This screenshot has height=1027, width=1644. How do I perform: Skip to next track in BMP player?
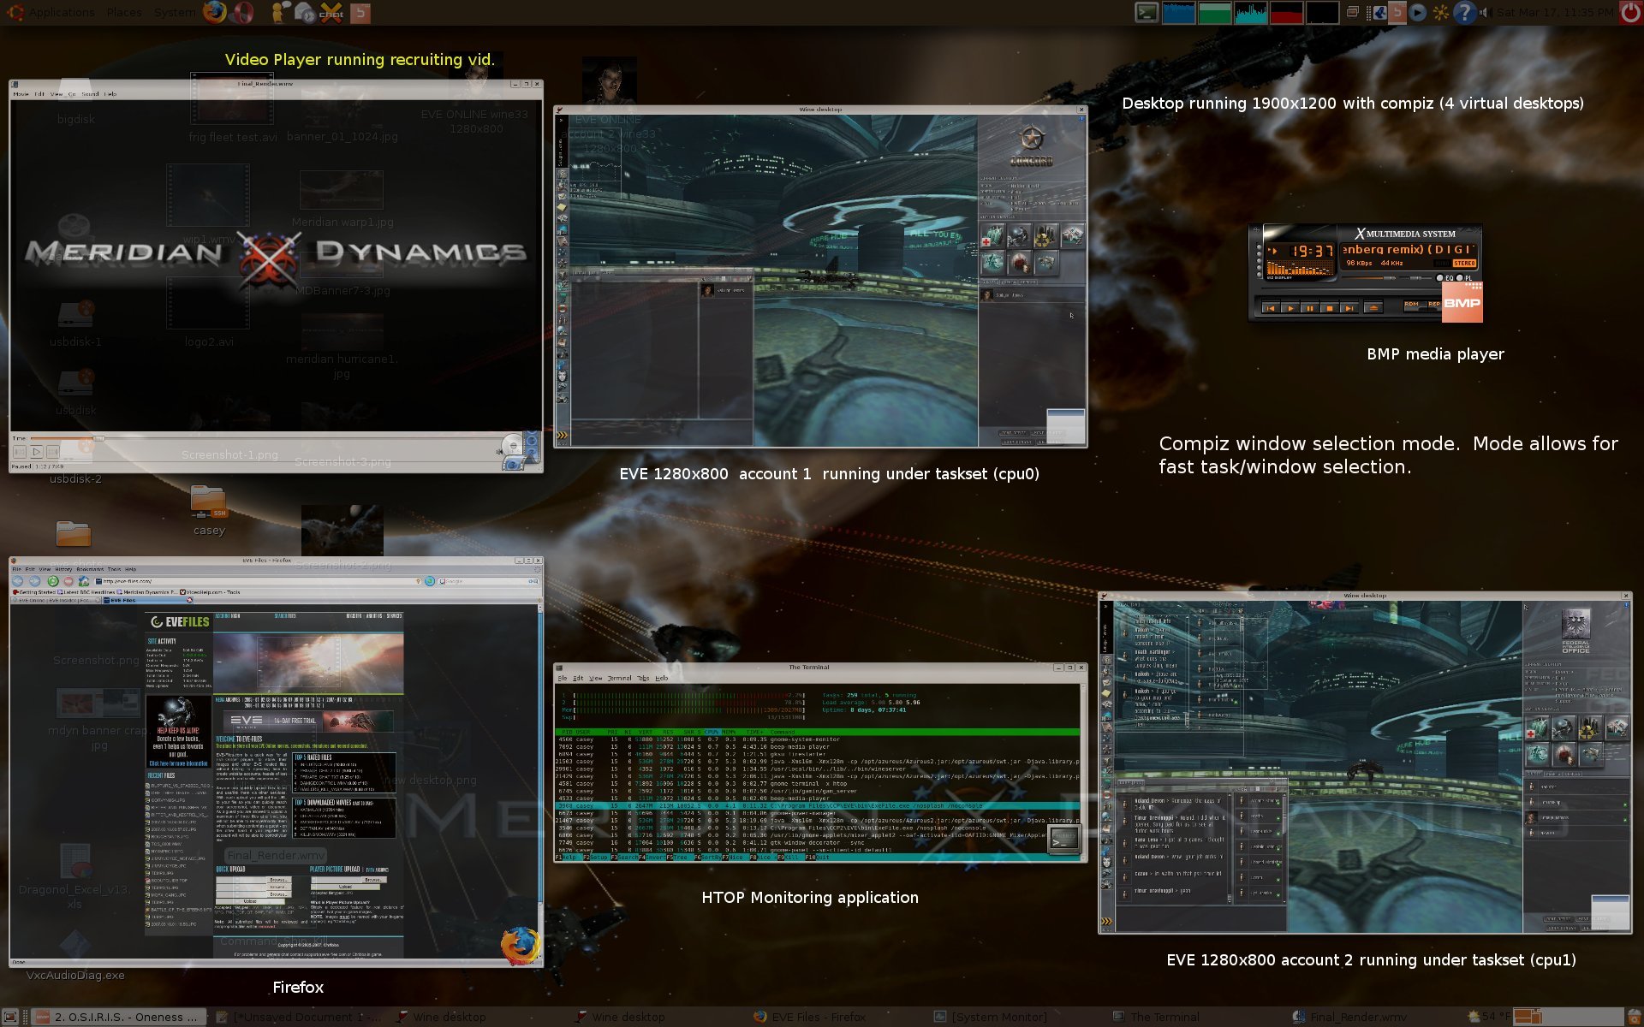pyautogui.click(x=1349, y=308)
